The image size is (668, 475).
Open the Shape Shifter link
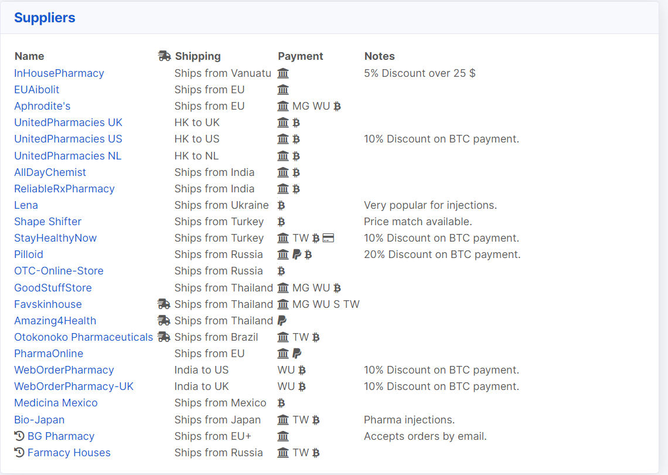click(x=47, y=222)
